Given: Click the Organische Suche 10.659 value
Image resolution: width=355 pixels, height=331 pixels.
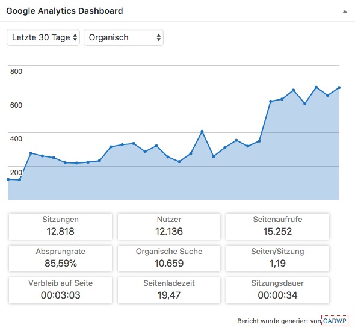Looking at the screenshot, I should coord(169,264).
